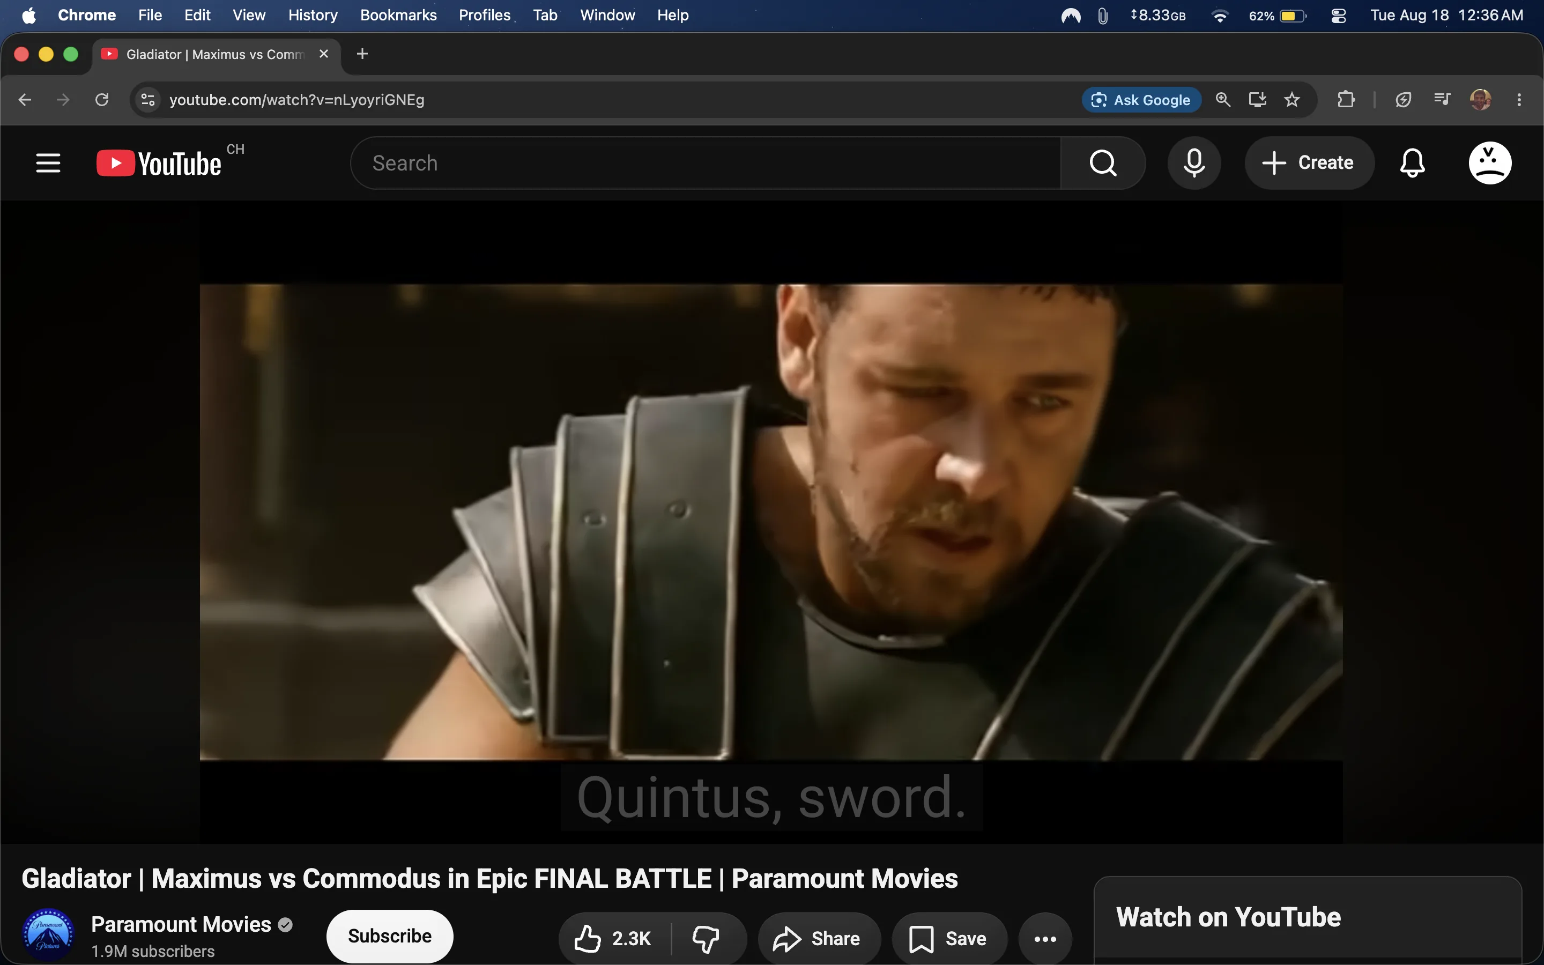Image resolution: width=1544 pixels, height=965 pixels.
Task: Open the History menu
Action: point(313,16)
